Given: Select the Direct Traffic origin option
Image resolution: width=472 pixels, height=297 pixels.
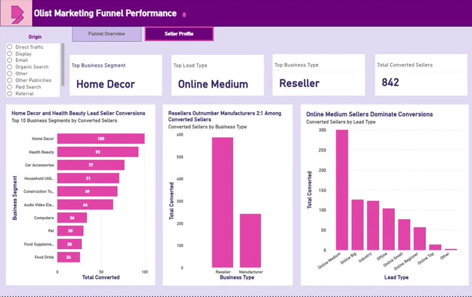Looking at the screenshot, I should click(10, 47).
